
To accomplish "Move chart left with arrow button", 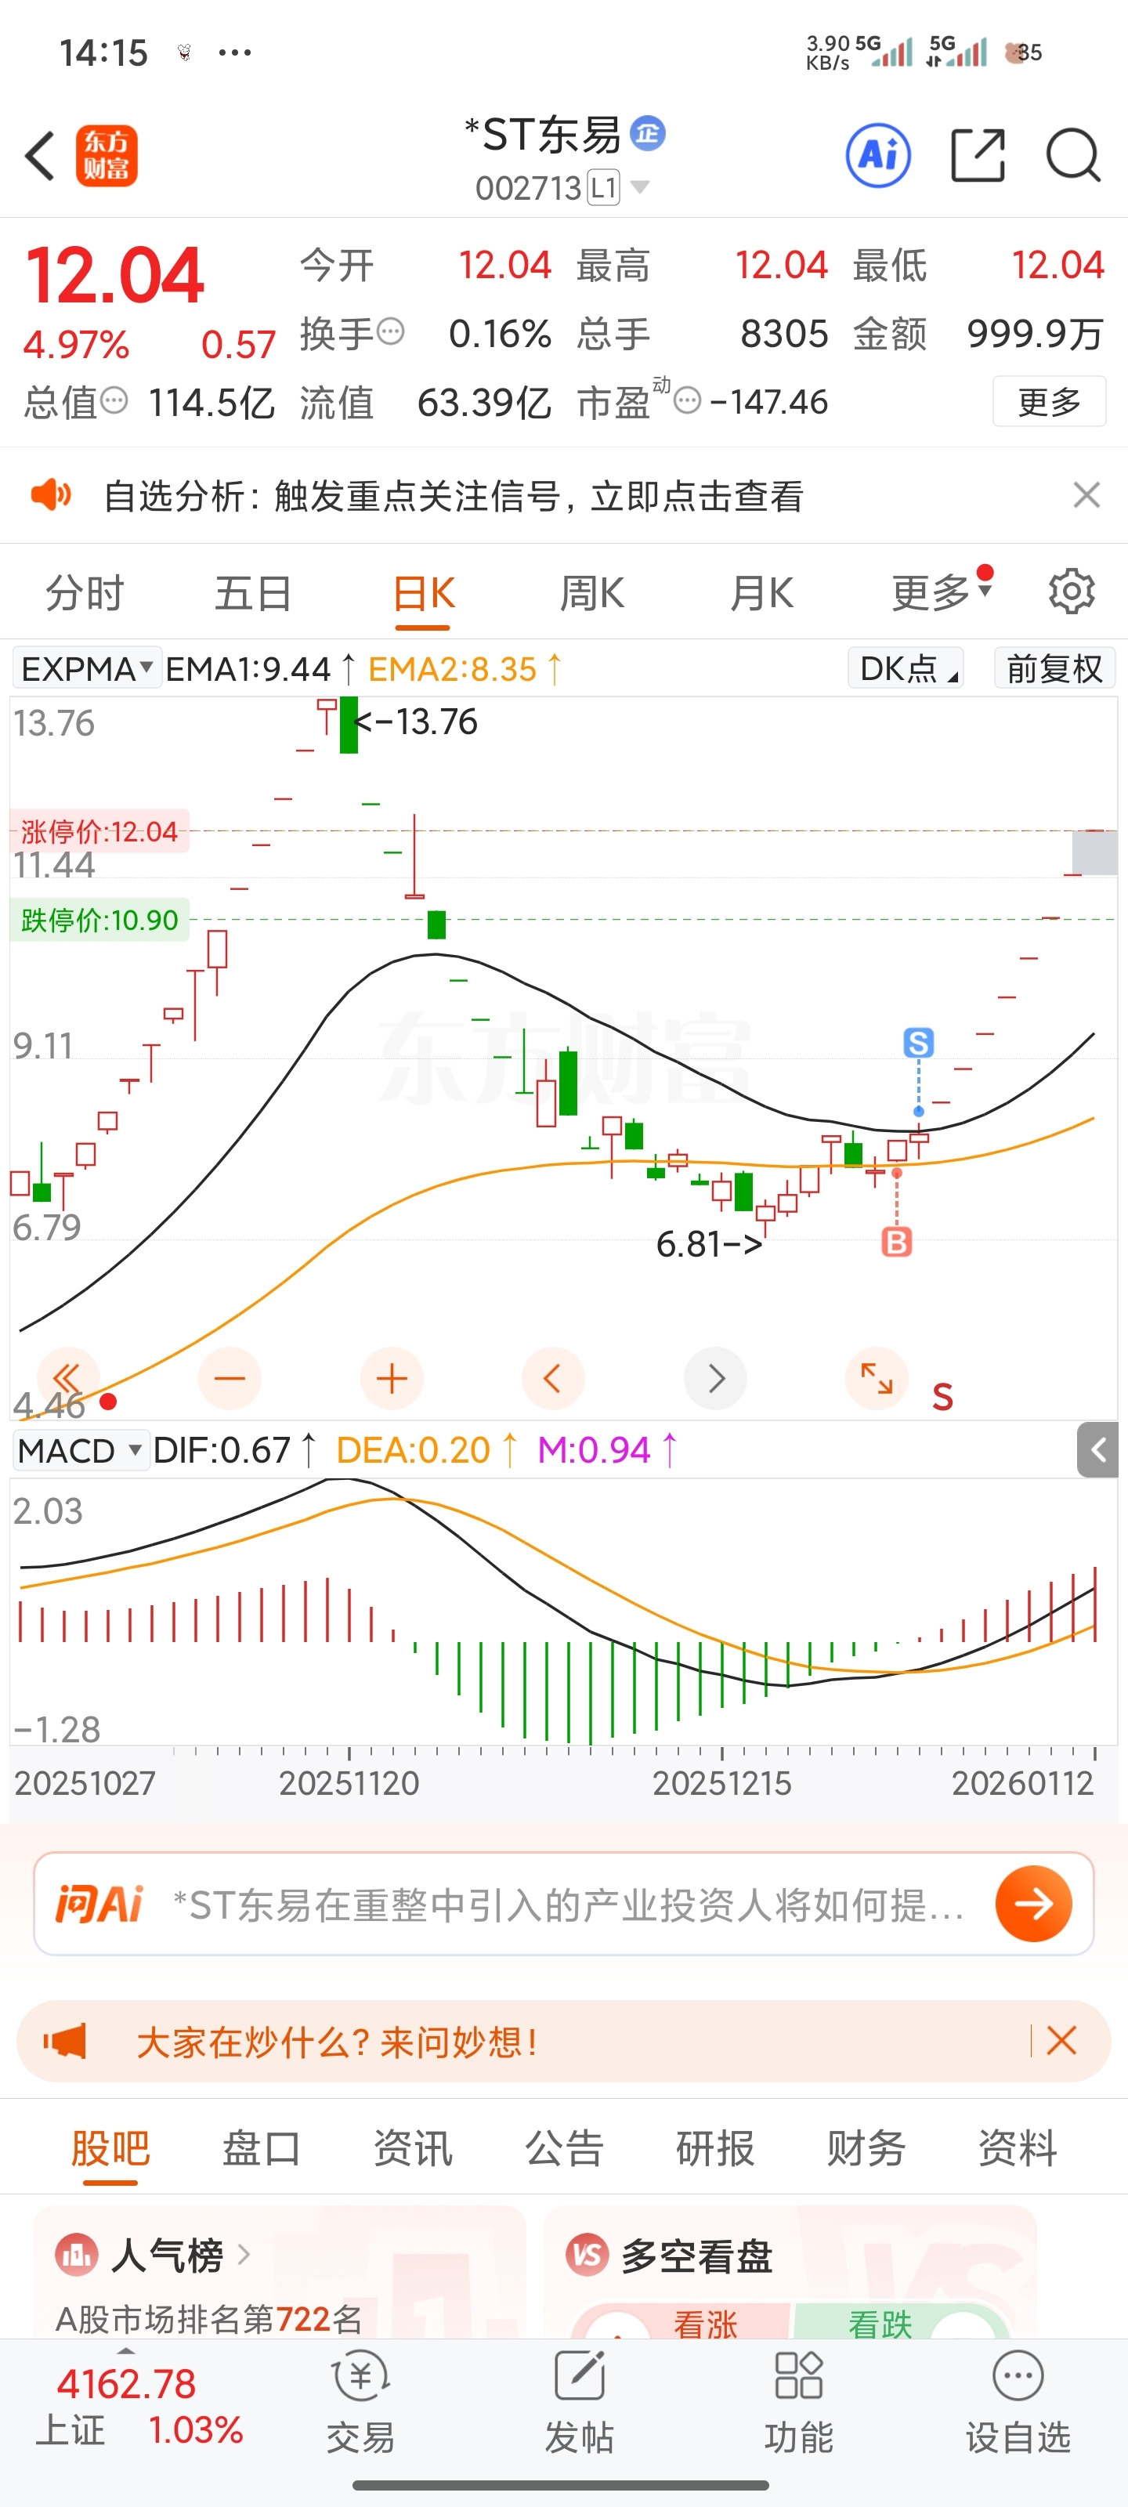I will pyautogui.click(x=553, y=1378).
